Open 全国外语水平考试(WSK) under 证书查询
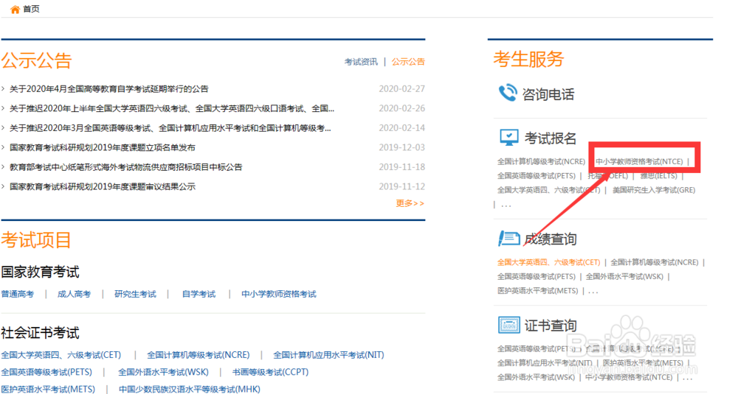Viewport: 738px width, 394px height. [x=536, y=376]
